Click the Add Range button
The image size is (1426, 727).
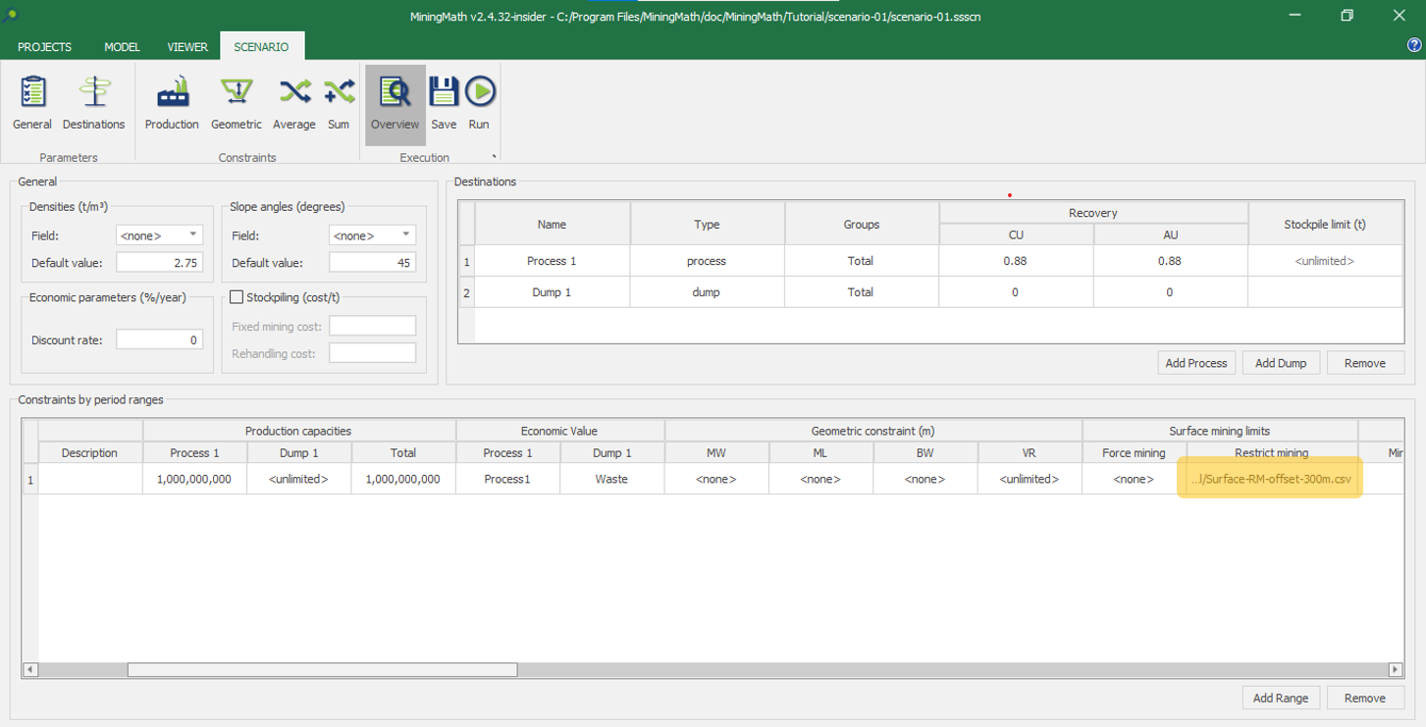click(x=1281, y=698)
